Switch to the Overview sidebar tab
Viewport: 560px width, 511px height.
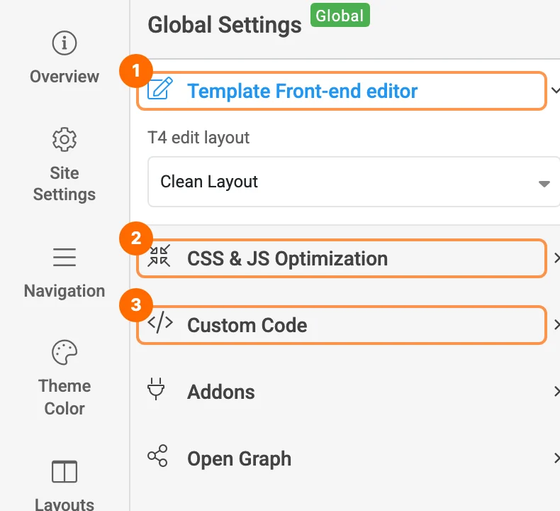65,57
